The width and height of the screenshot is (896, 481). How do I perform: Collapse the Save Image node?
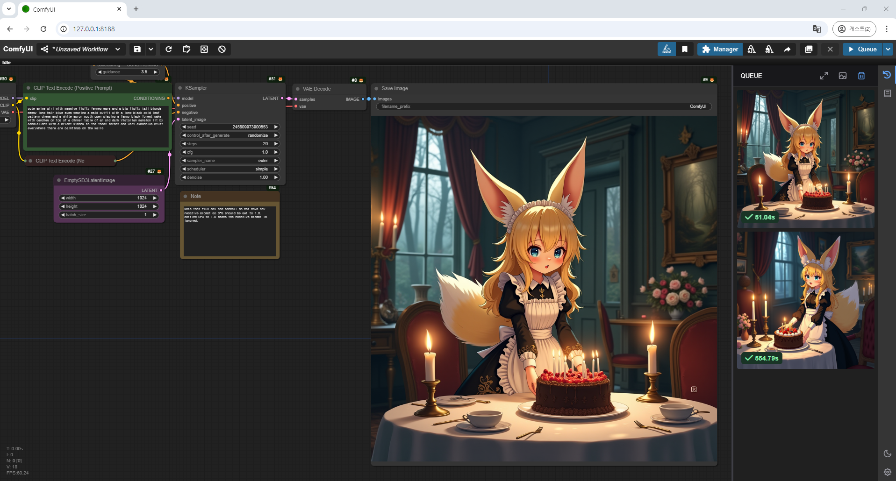[x=376, y=88]
